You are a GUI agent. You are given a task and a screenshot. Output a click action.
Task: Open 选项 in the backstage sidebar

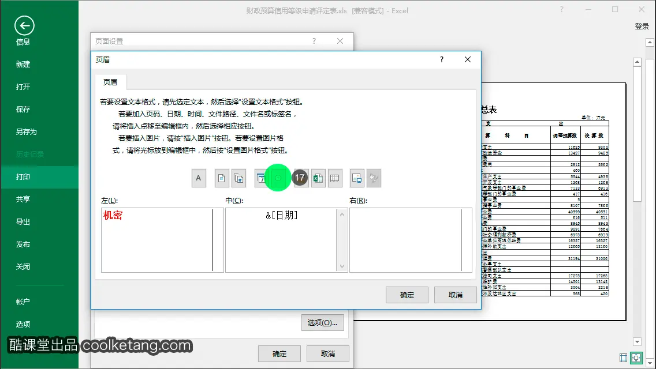(x=23, y=324)
